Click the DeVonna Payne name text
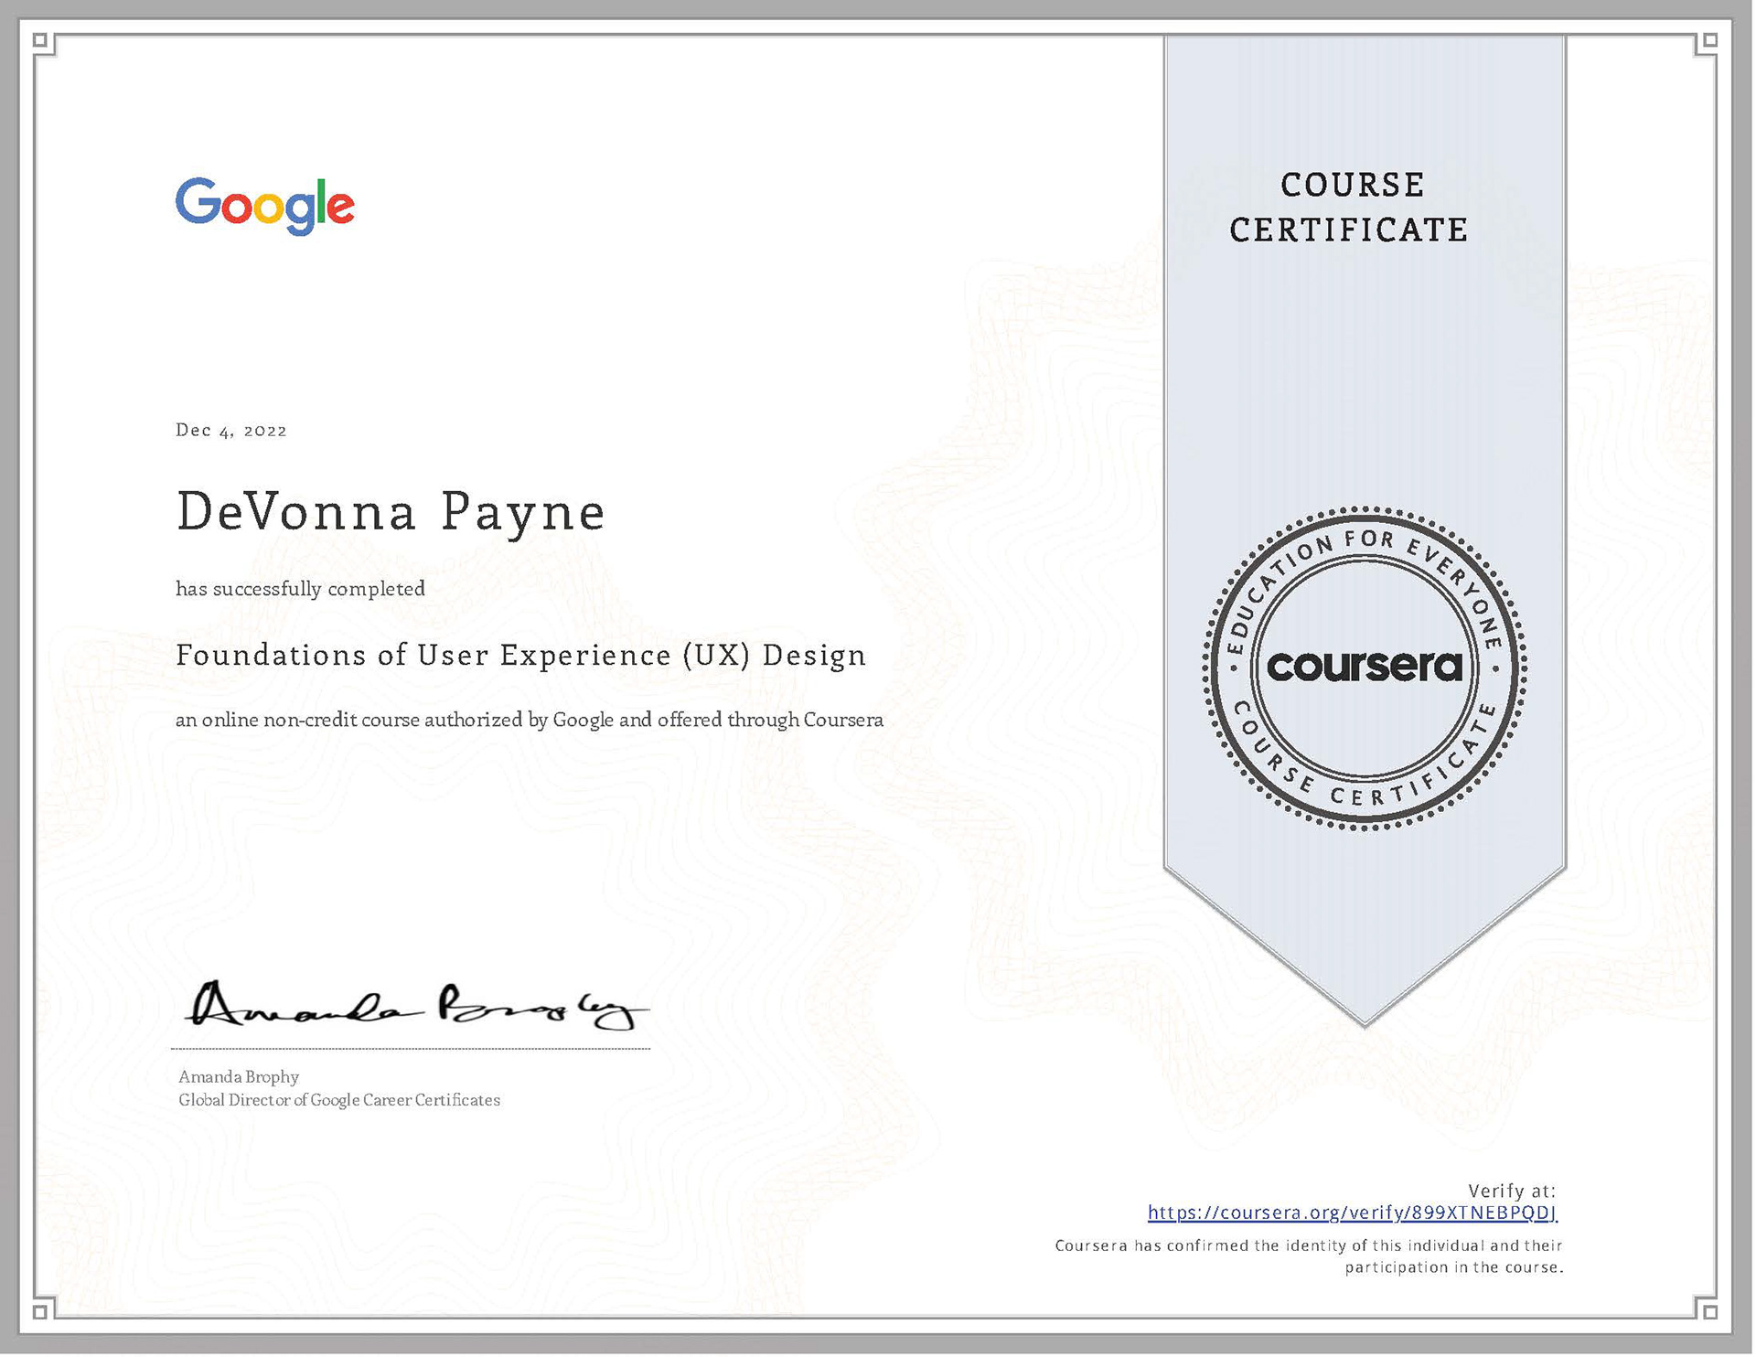This screenshot has width=1756, height=1357. [391, 512]
